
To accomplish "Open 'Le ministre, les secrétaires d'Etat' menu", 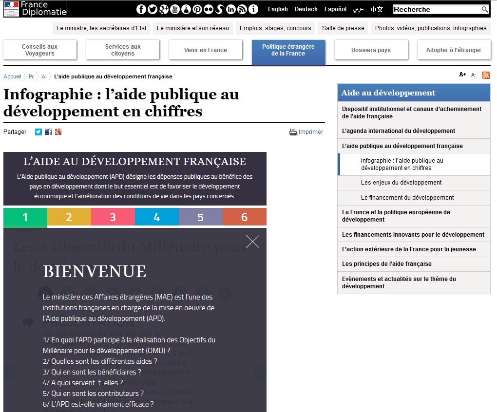I will (101, 28).
